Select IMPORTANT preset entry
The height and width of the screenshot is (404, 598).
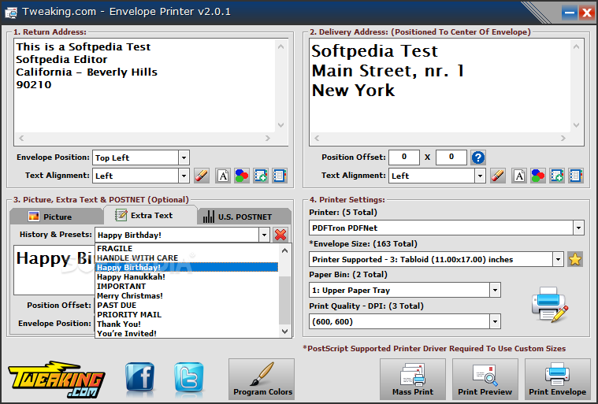click(187, 286)
